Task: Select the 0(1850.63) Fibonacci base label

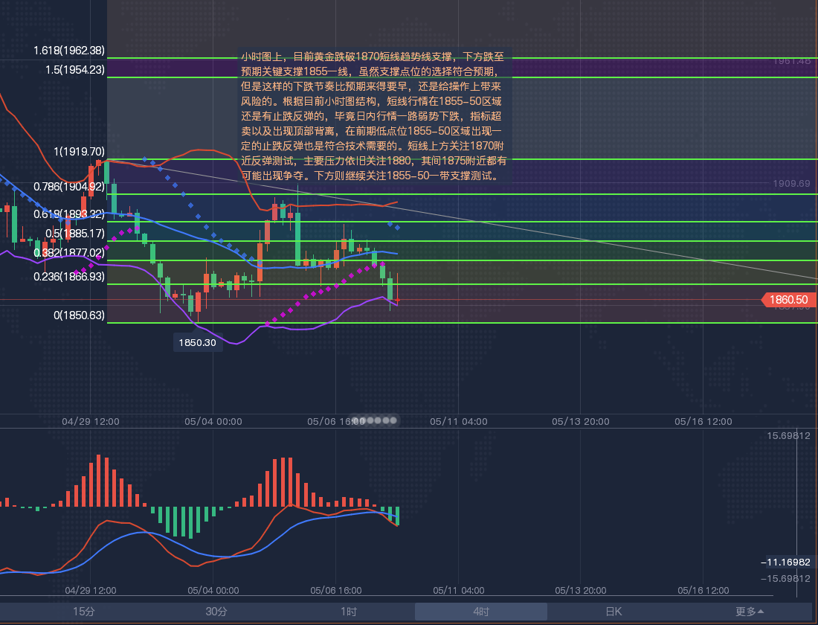Action: [78, 315]
